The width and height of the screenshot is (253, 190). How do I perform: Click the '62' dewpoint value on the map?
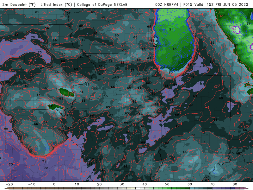pyautogui.click(x=58, y=89)
